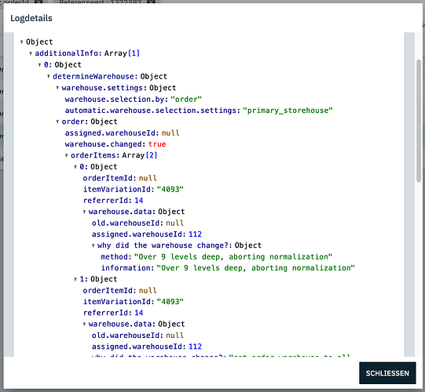The height and width of the screenshot is (392, 425).
Task: Select the warehouse.selection.by "order" value
Action: point(186,100)
